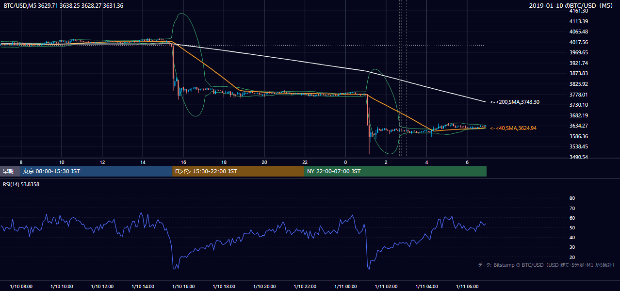Screen dimensions: 620x291
Task: Click RSI axis level 80
Action: tap(572, 198)
